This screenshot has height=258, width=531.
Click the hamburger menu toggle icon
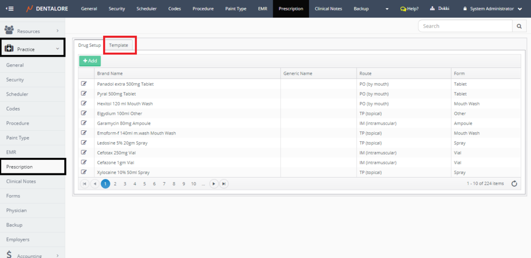tap(10, 9)
